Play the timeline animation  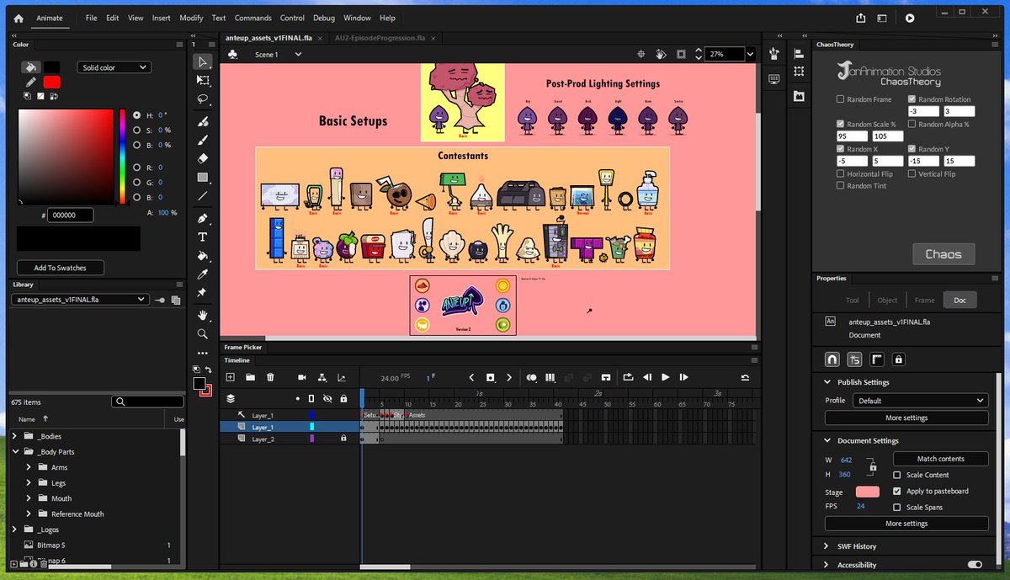tap(666, 377)
